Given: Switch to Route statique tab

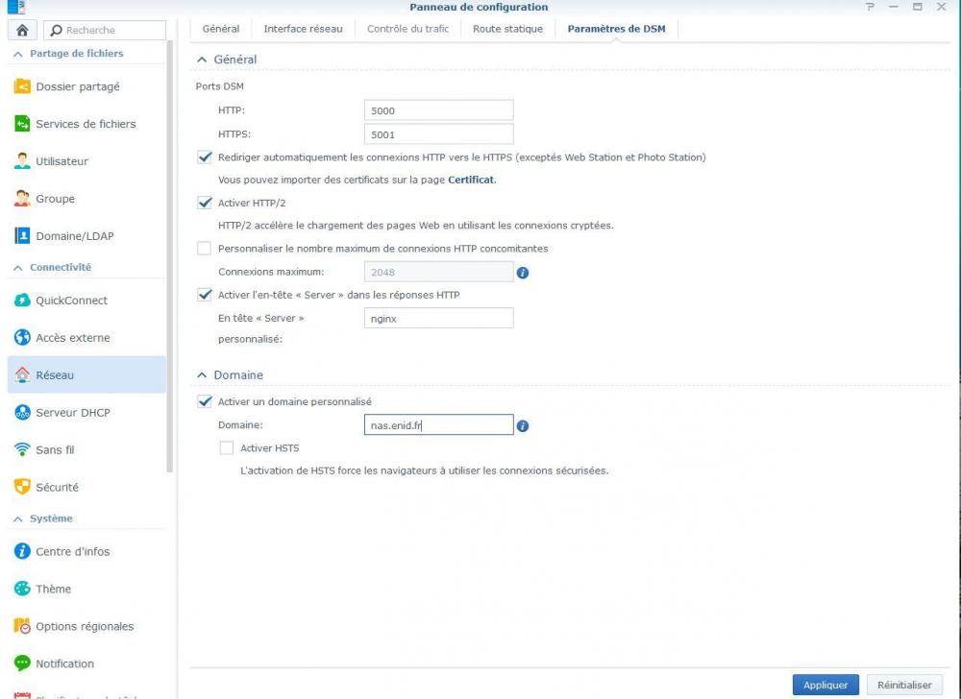Looking at the screenshot, I should [x=507, y=29].
